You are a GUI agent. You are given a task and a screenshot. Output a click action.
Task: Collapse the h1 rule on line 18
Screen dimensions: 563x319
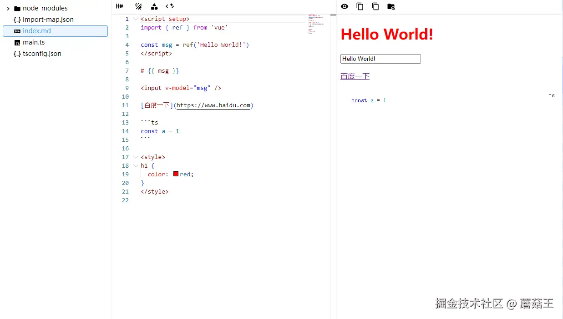click(135, 165)
